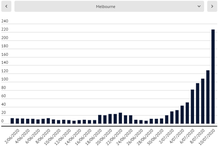Go to the previous city with left arrow

tap(6, 6)
